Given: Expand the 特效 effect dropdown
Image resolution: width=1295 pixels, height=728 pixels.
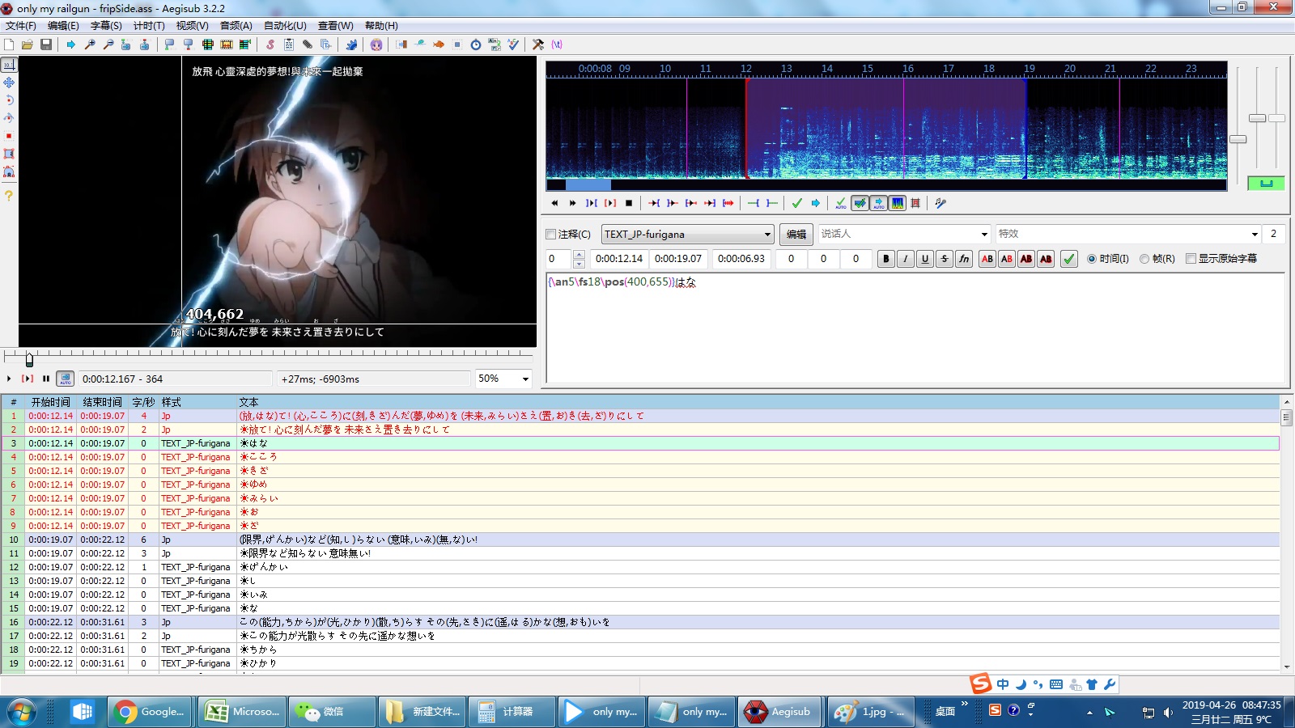Looking at the screenshot, I should [1255, 235].
